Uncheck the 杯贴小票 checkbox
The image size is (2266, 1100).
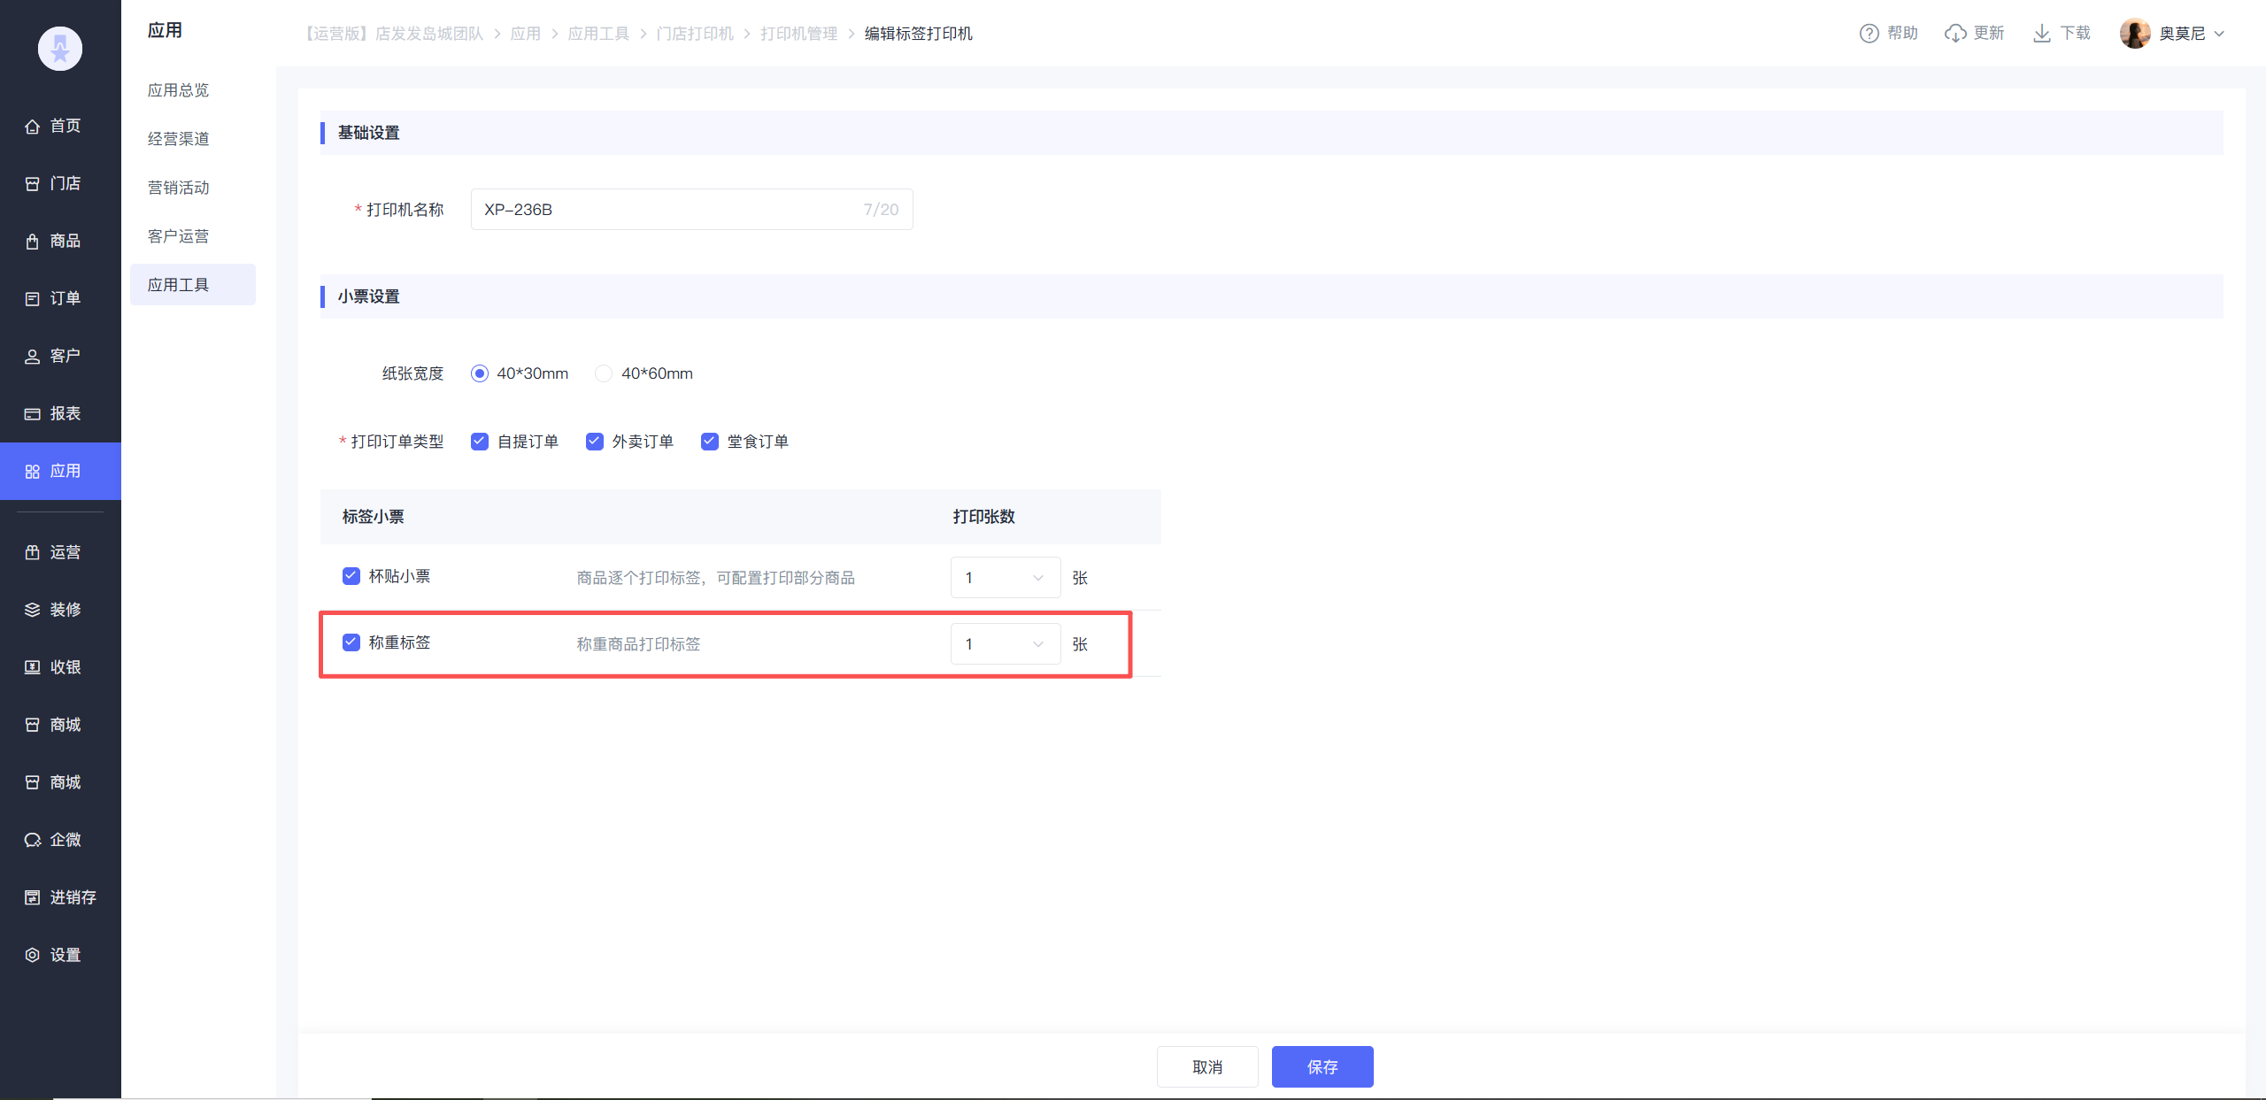351,576
